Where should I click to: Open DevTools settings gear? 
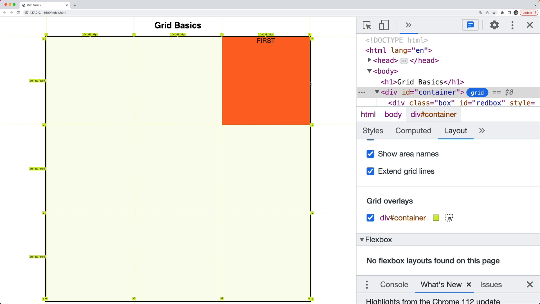tap(494, 25)
